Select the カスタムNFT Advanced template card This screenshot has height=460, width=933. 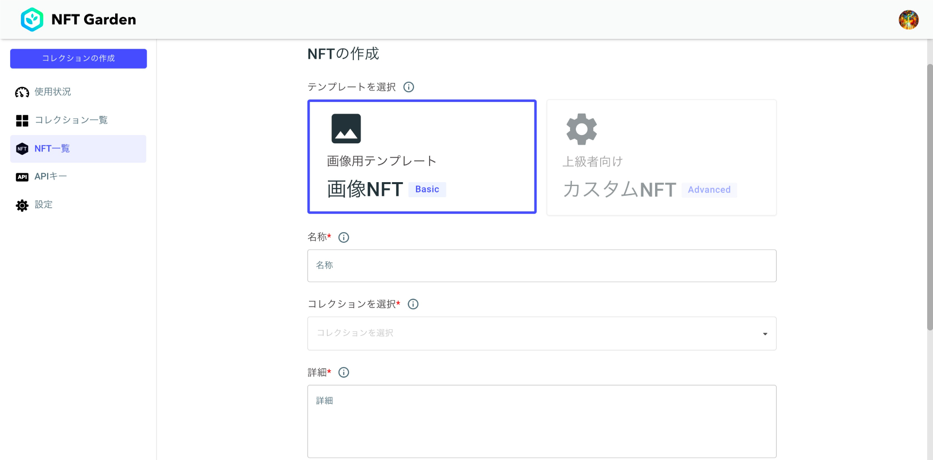pos(661,157)
